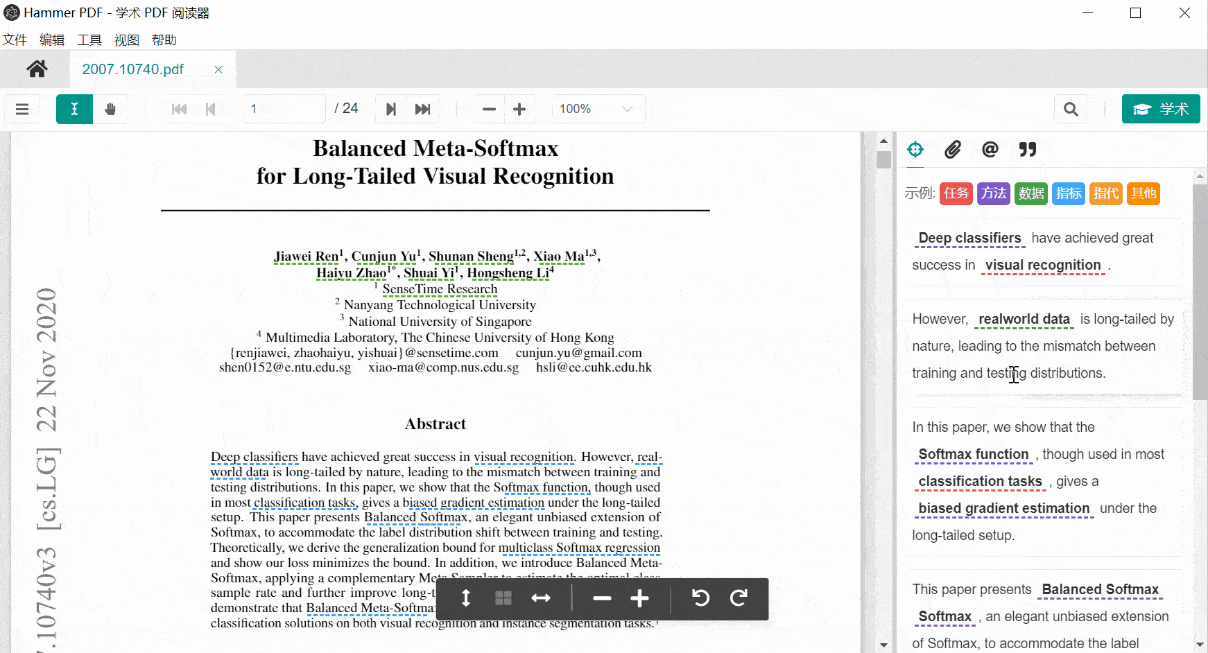Click author name Jiawei Ren
This screenshot has width=1208, height=653.
[307, 256]
